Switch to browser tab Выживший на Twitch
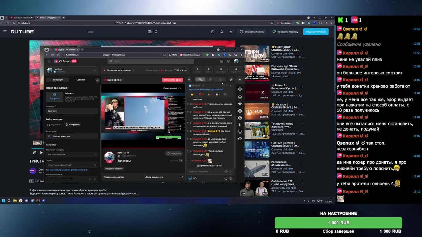The height and width of the screenshot is (237, 422). pyautogui.click(x=22, y=18)
